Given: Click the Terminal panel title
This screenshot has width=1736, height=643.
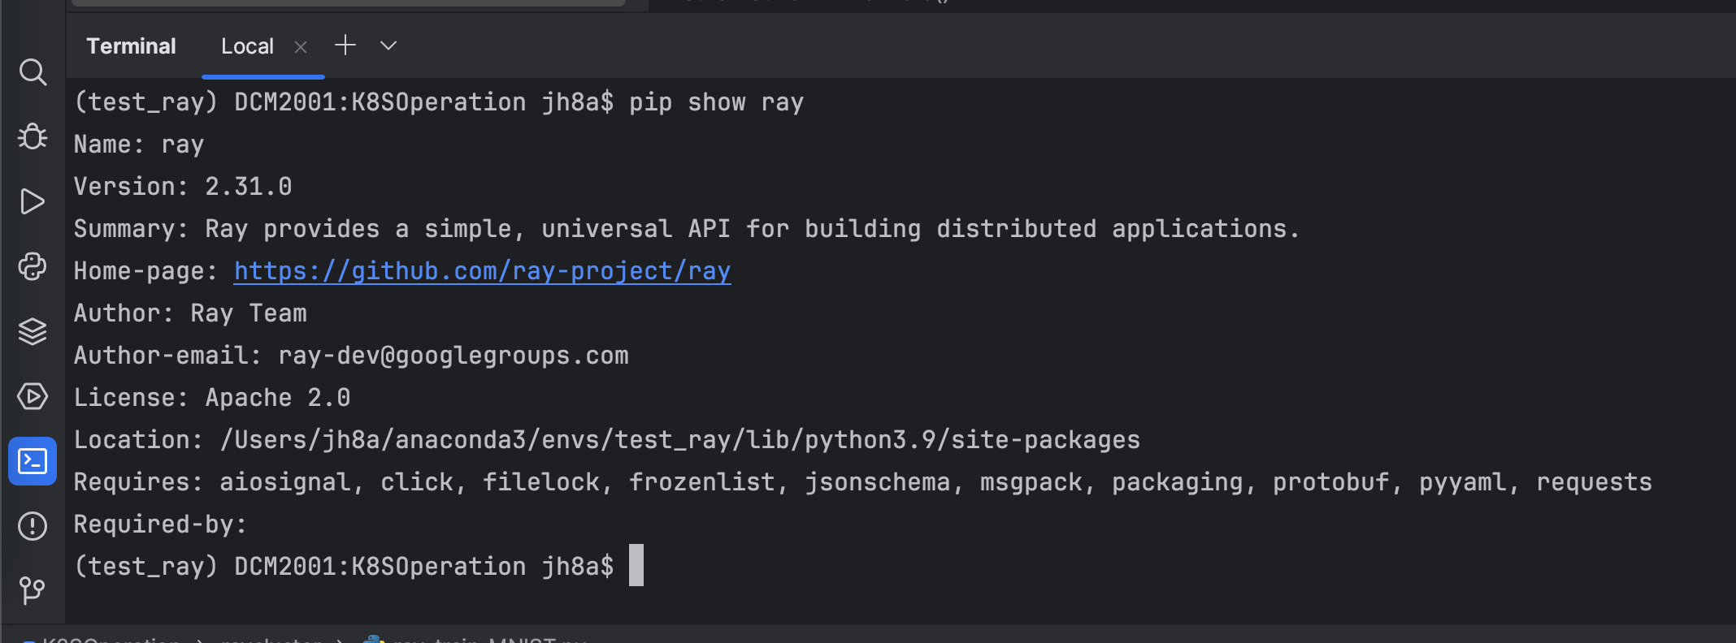Looking at the screenshot, I should point(131,46).
